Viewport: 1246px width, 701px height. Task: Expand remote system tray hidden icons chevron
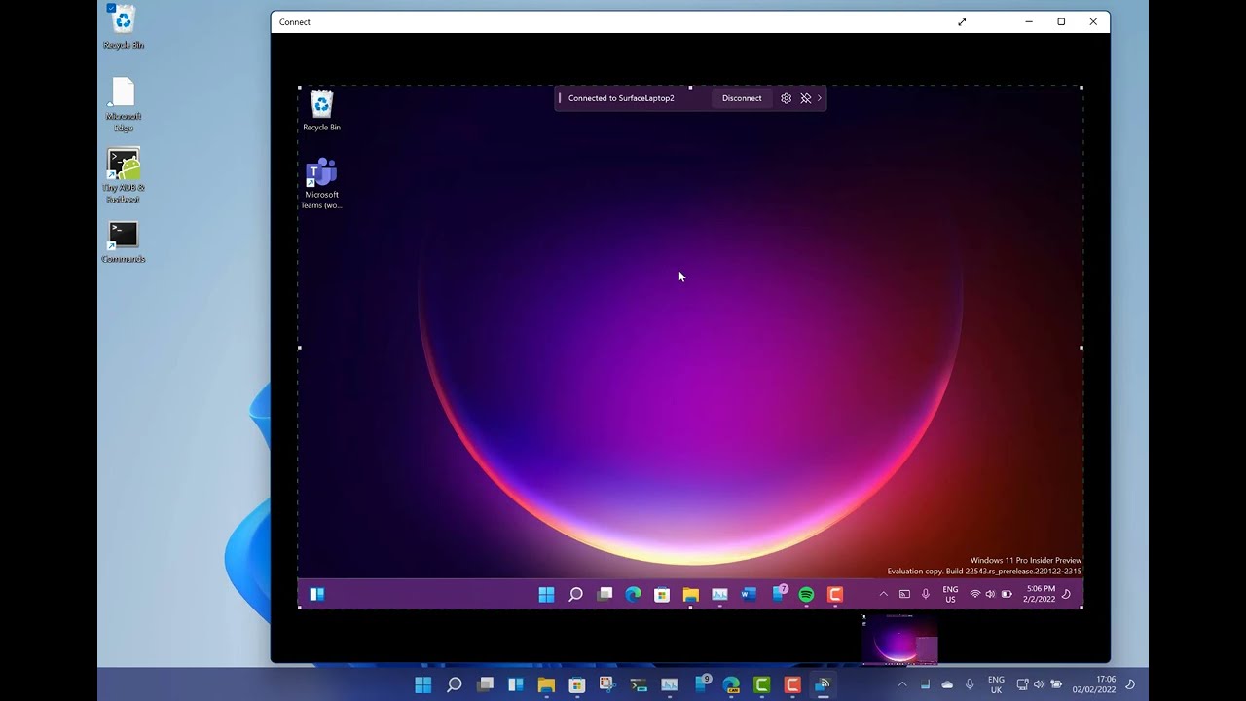[884, 594]
